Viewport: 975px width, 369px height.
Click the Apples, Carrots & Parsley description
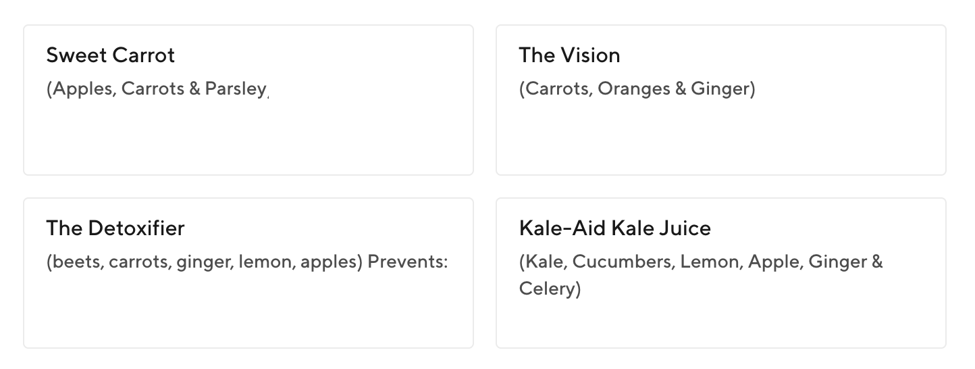click(x=158, y=89)
